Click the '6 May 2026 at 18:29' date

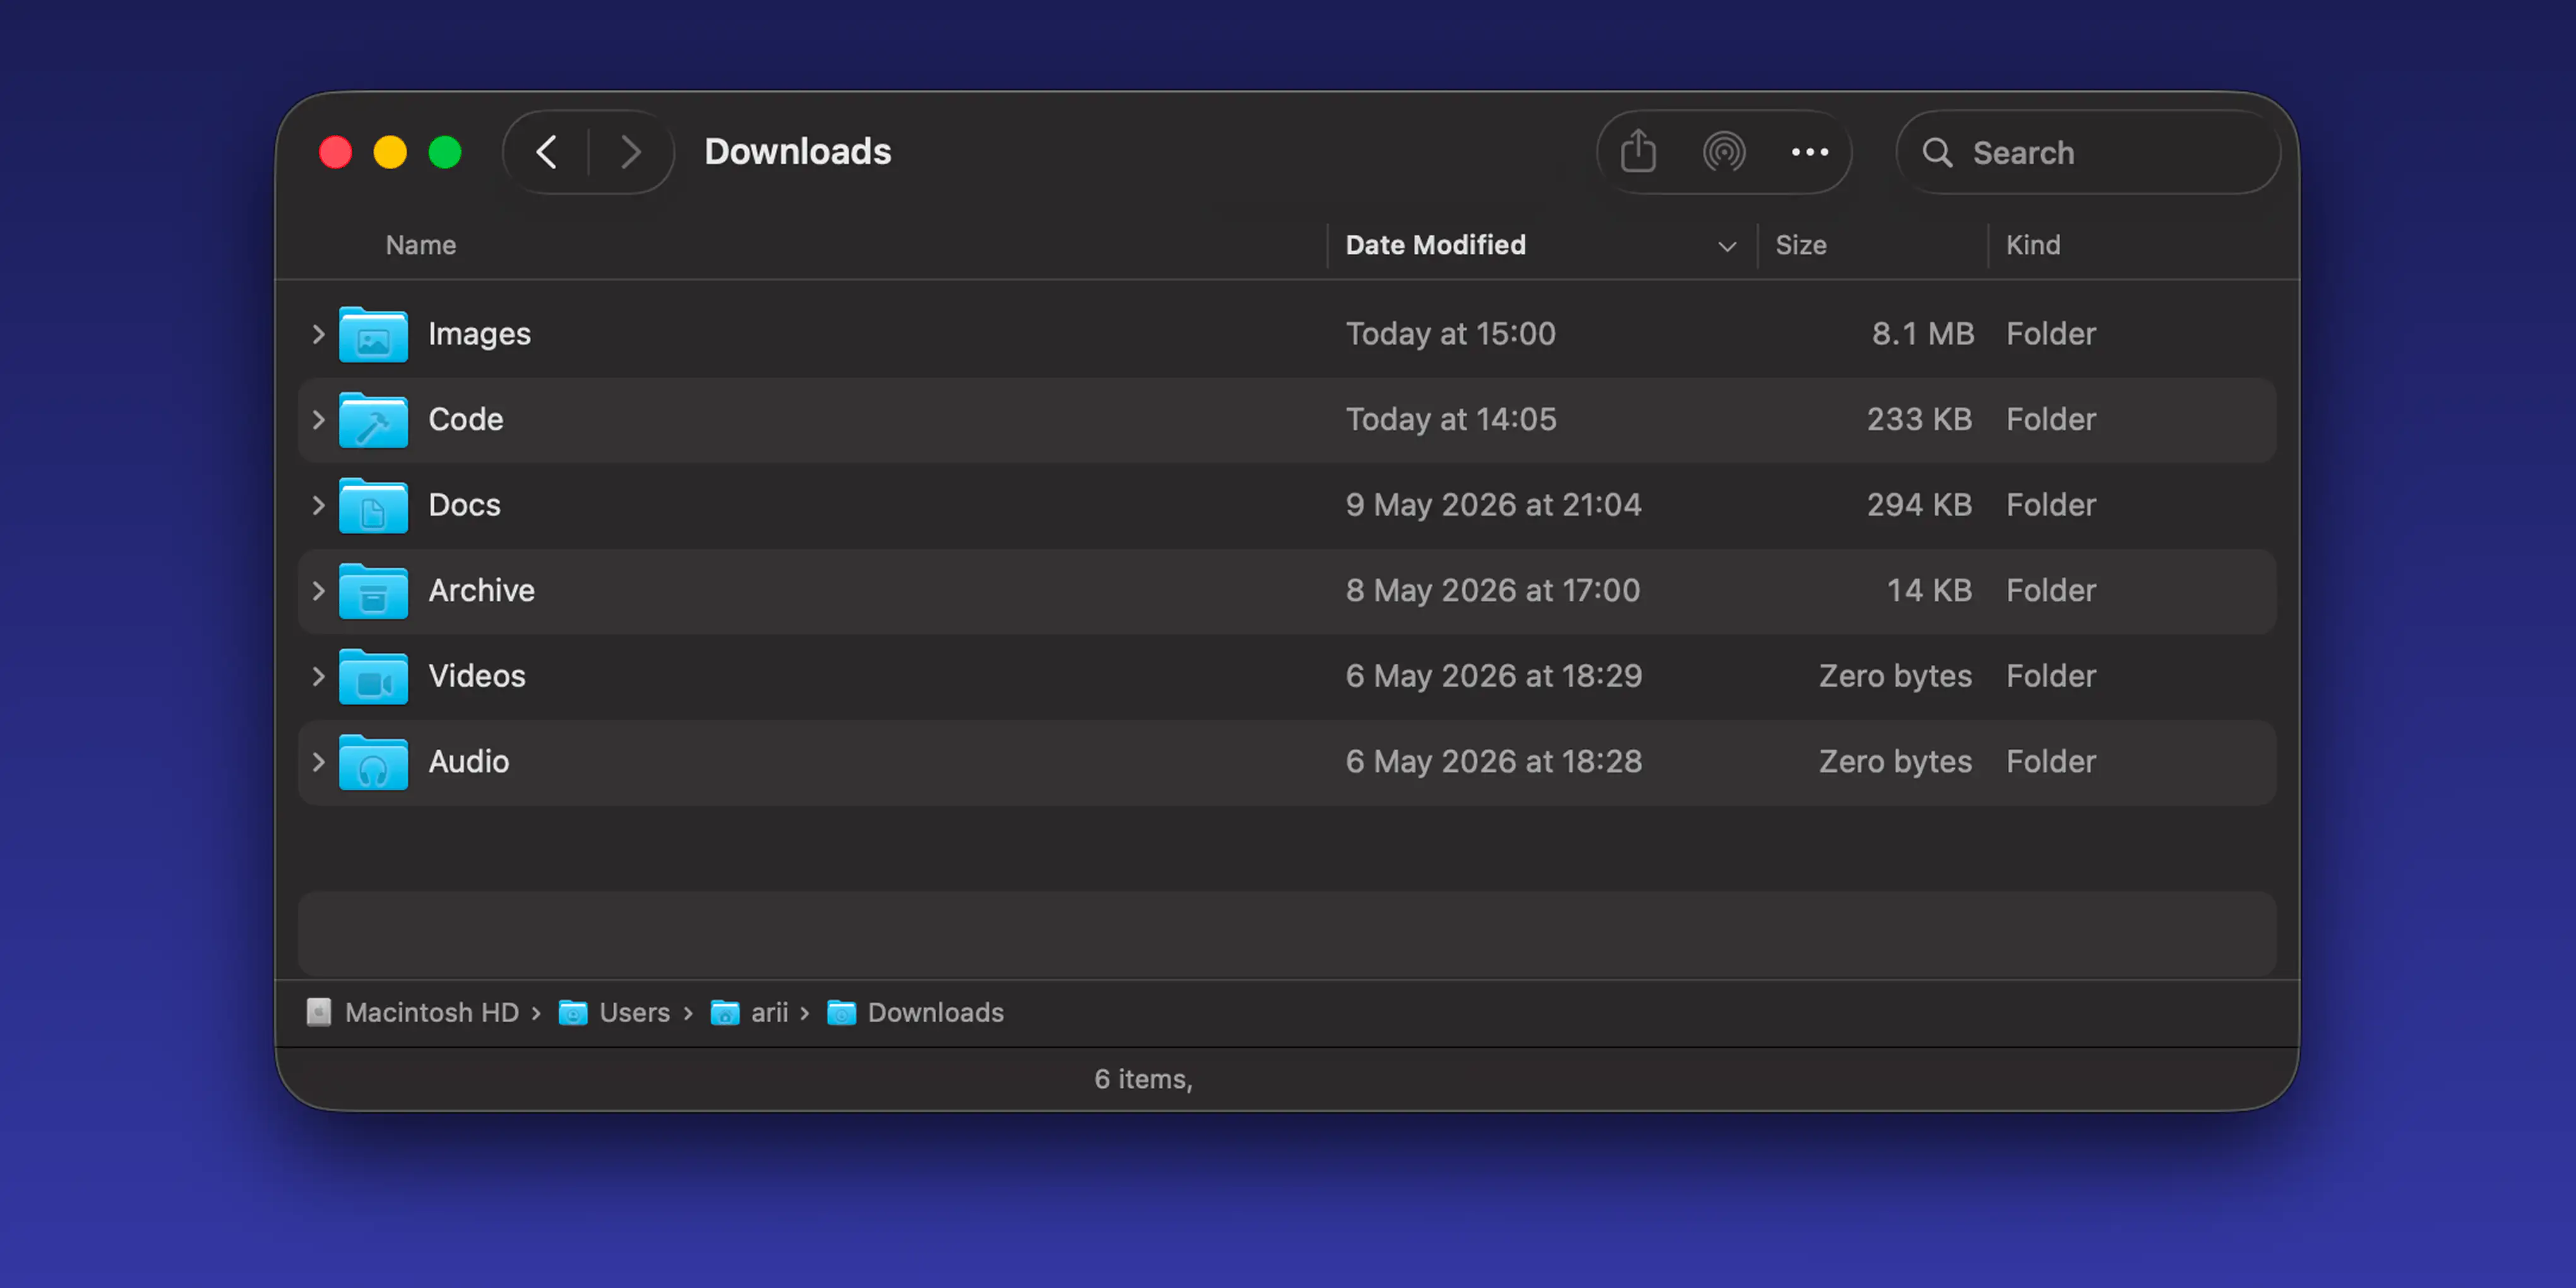point(1493,677)
